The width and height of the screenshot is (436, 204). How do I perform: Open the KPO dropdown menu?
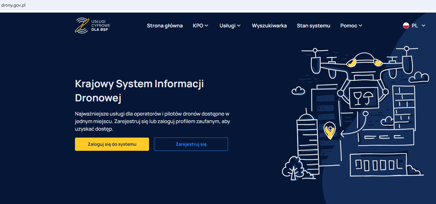point(200,25)
